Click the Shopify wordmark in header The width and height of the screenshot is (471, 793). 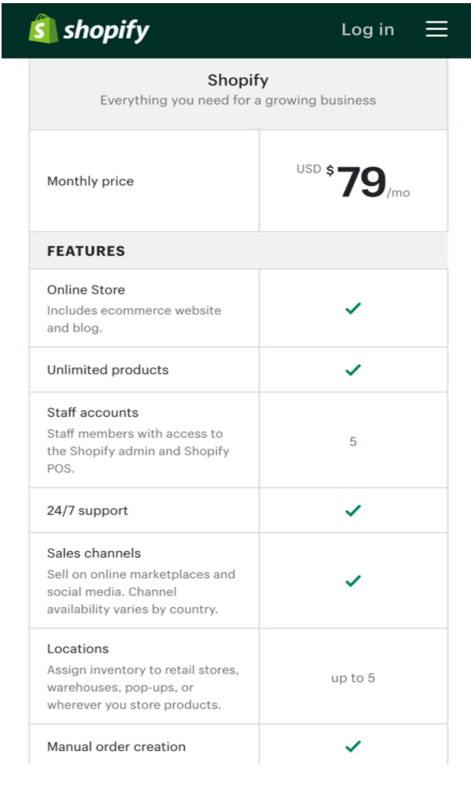pos(106,30)
